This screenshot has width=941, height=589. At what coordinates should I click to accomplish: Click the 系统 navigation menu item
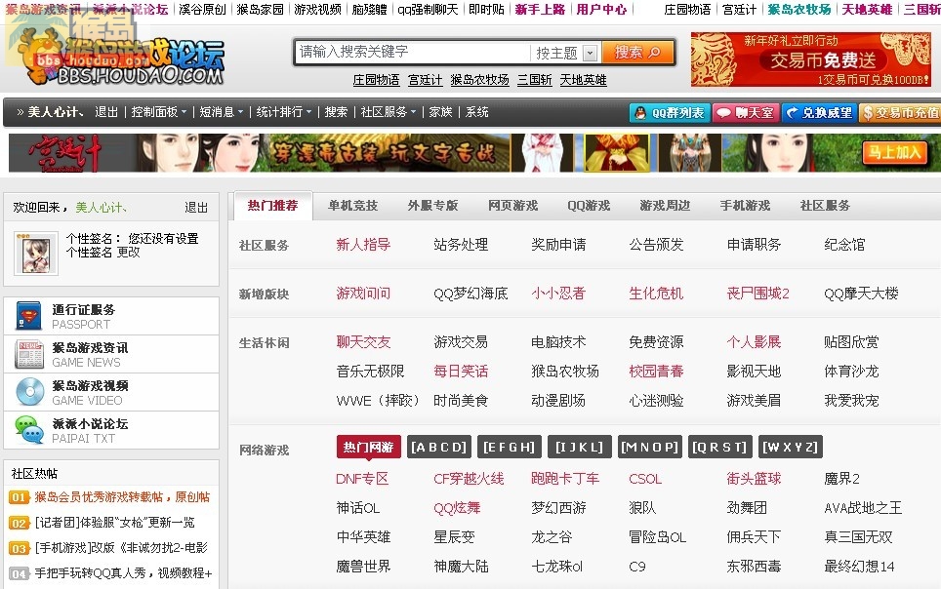pos(477,112)
